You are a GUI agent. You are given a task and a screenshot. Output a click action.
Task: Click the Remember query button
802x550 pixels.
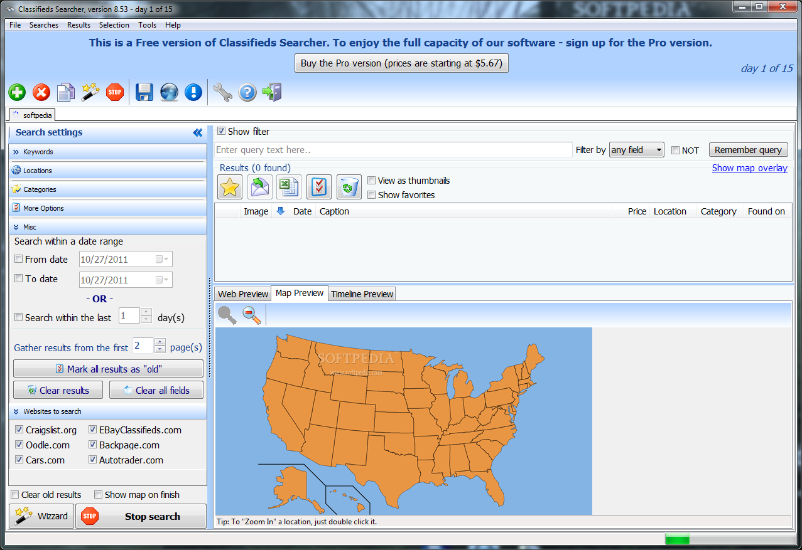click(x=749, y=150)
